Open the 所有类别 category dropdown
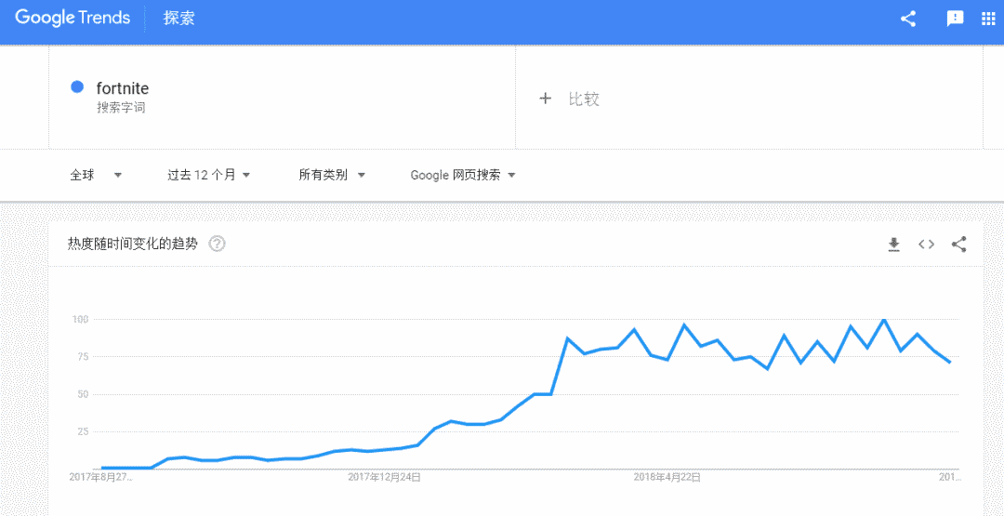Screen dimensions: 1004x516 pyautogui.click(x=332, y=175)
